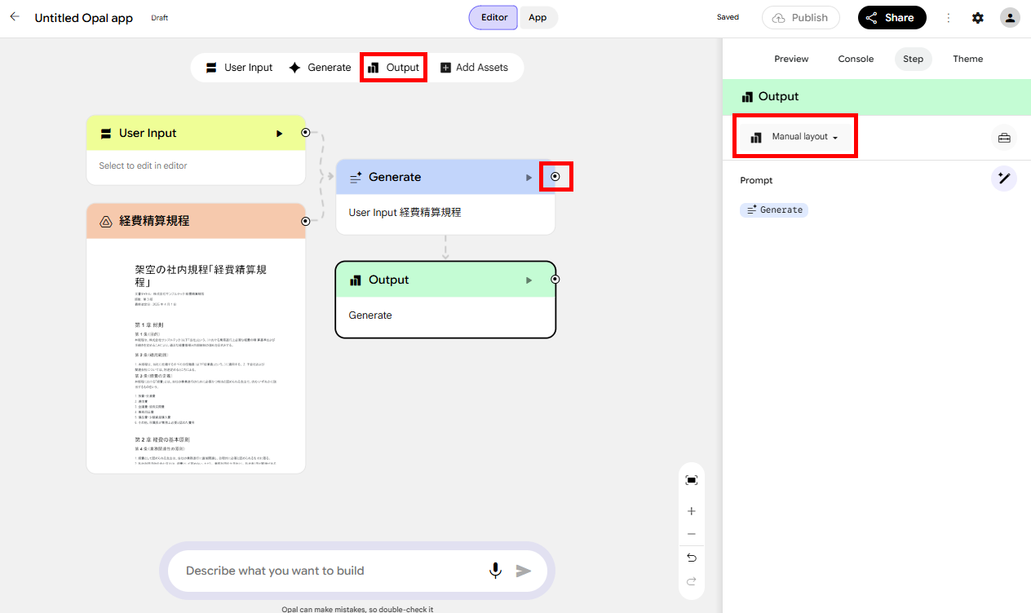Open the toolbox icon in Output panel

coord(1004,139)
